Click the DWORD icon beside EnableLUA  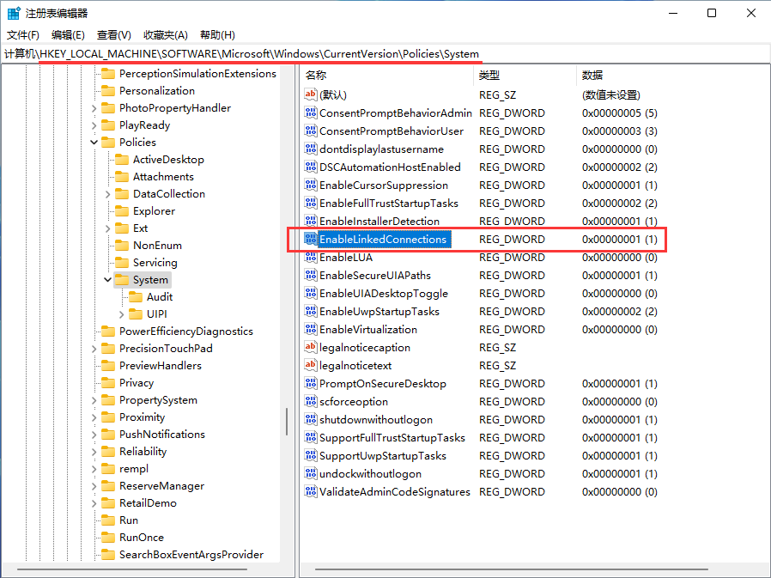pos(311,258)
